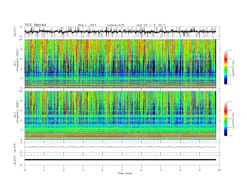247x191 pixels.
Task: Click tick label "4" on the Time axis
Action: click(102, 170)
